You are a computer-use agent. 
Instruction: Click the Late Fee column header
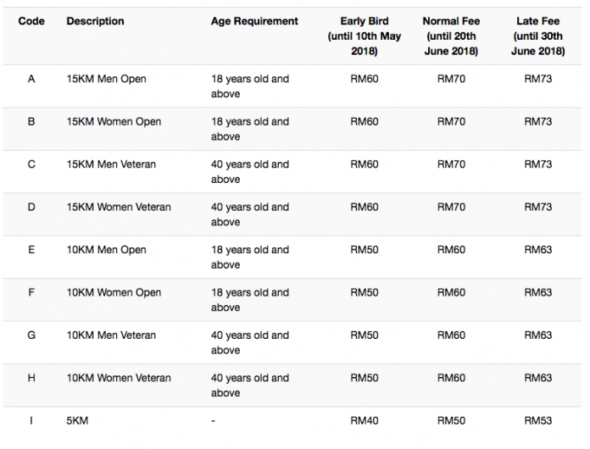tap(537, 36)
